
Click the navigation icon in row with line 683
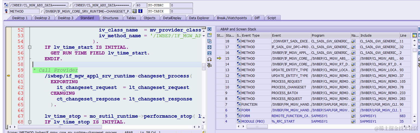click(x=353, y=116)
